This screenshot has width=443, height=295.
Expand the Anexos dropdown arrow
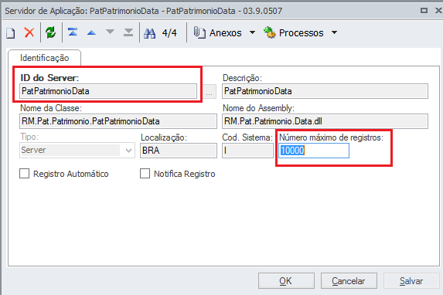point(252,32)
